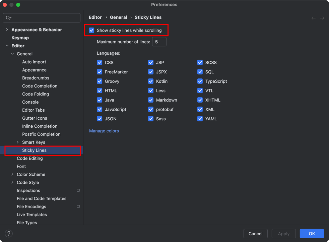
Task: Click the Maximum number of lines field
Action: tap(159, 42)
